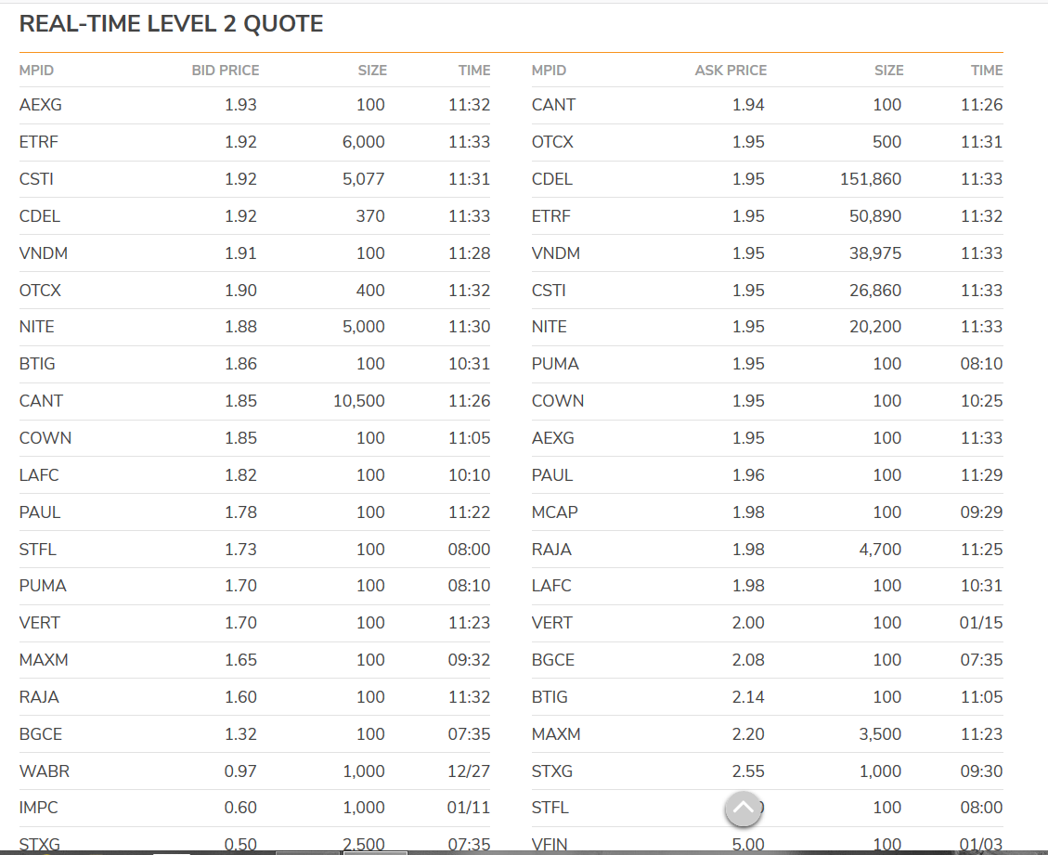Click ask size 26,860 for CSTI
The image size is (1048, 855).
click(875, 291)
